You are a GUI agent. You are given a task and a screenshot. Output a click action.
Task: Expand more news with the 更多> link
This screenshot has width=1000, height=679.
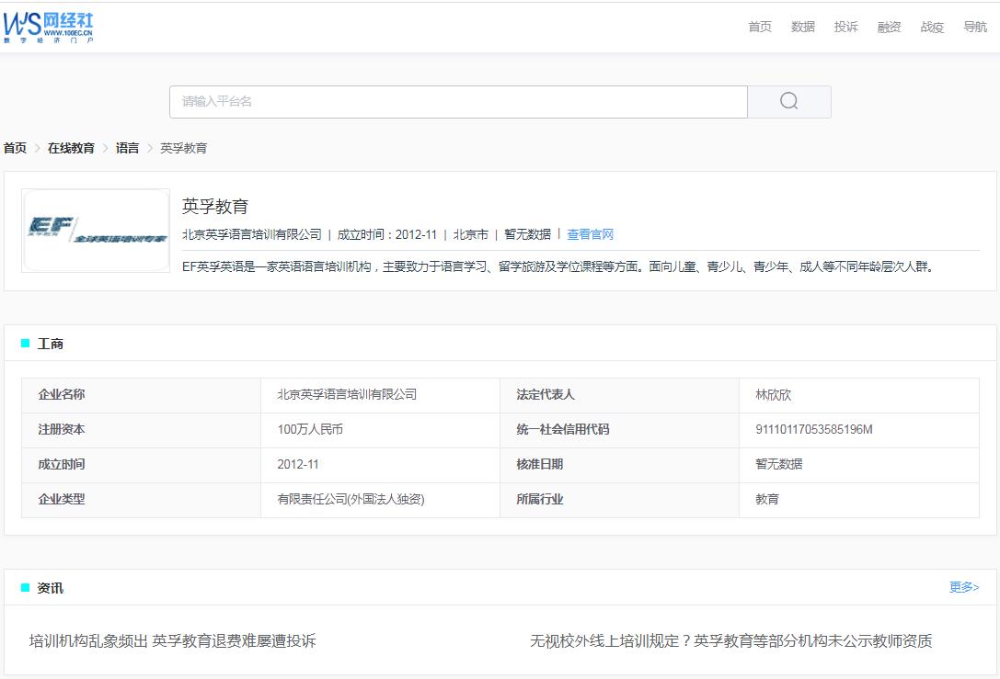(966, 585)
